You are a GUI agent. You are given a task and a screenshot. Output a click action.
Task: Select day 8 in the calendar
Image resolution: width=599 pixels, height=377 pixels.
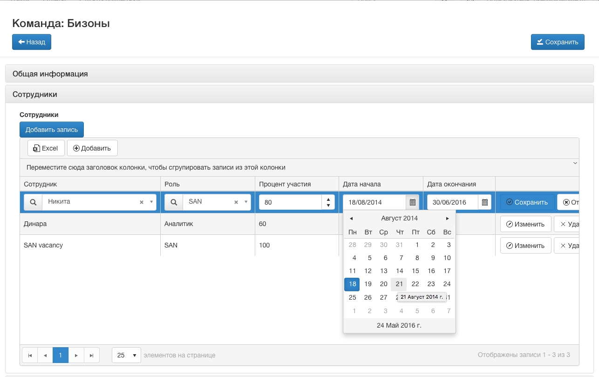(x=415, y=258)
